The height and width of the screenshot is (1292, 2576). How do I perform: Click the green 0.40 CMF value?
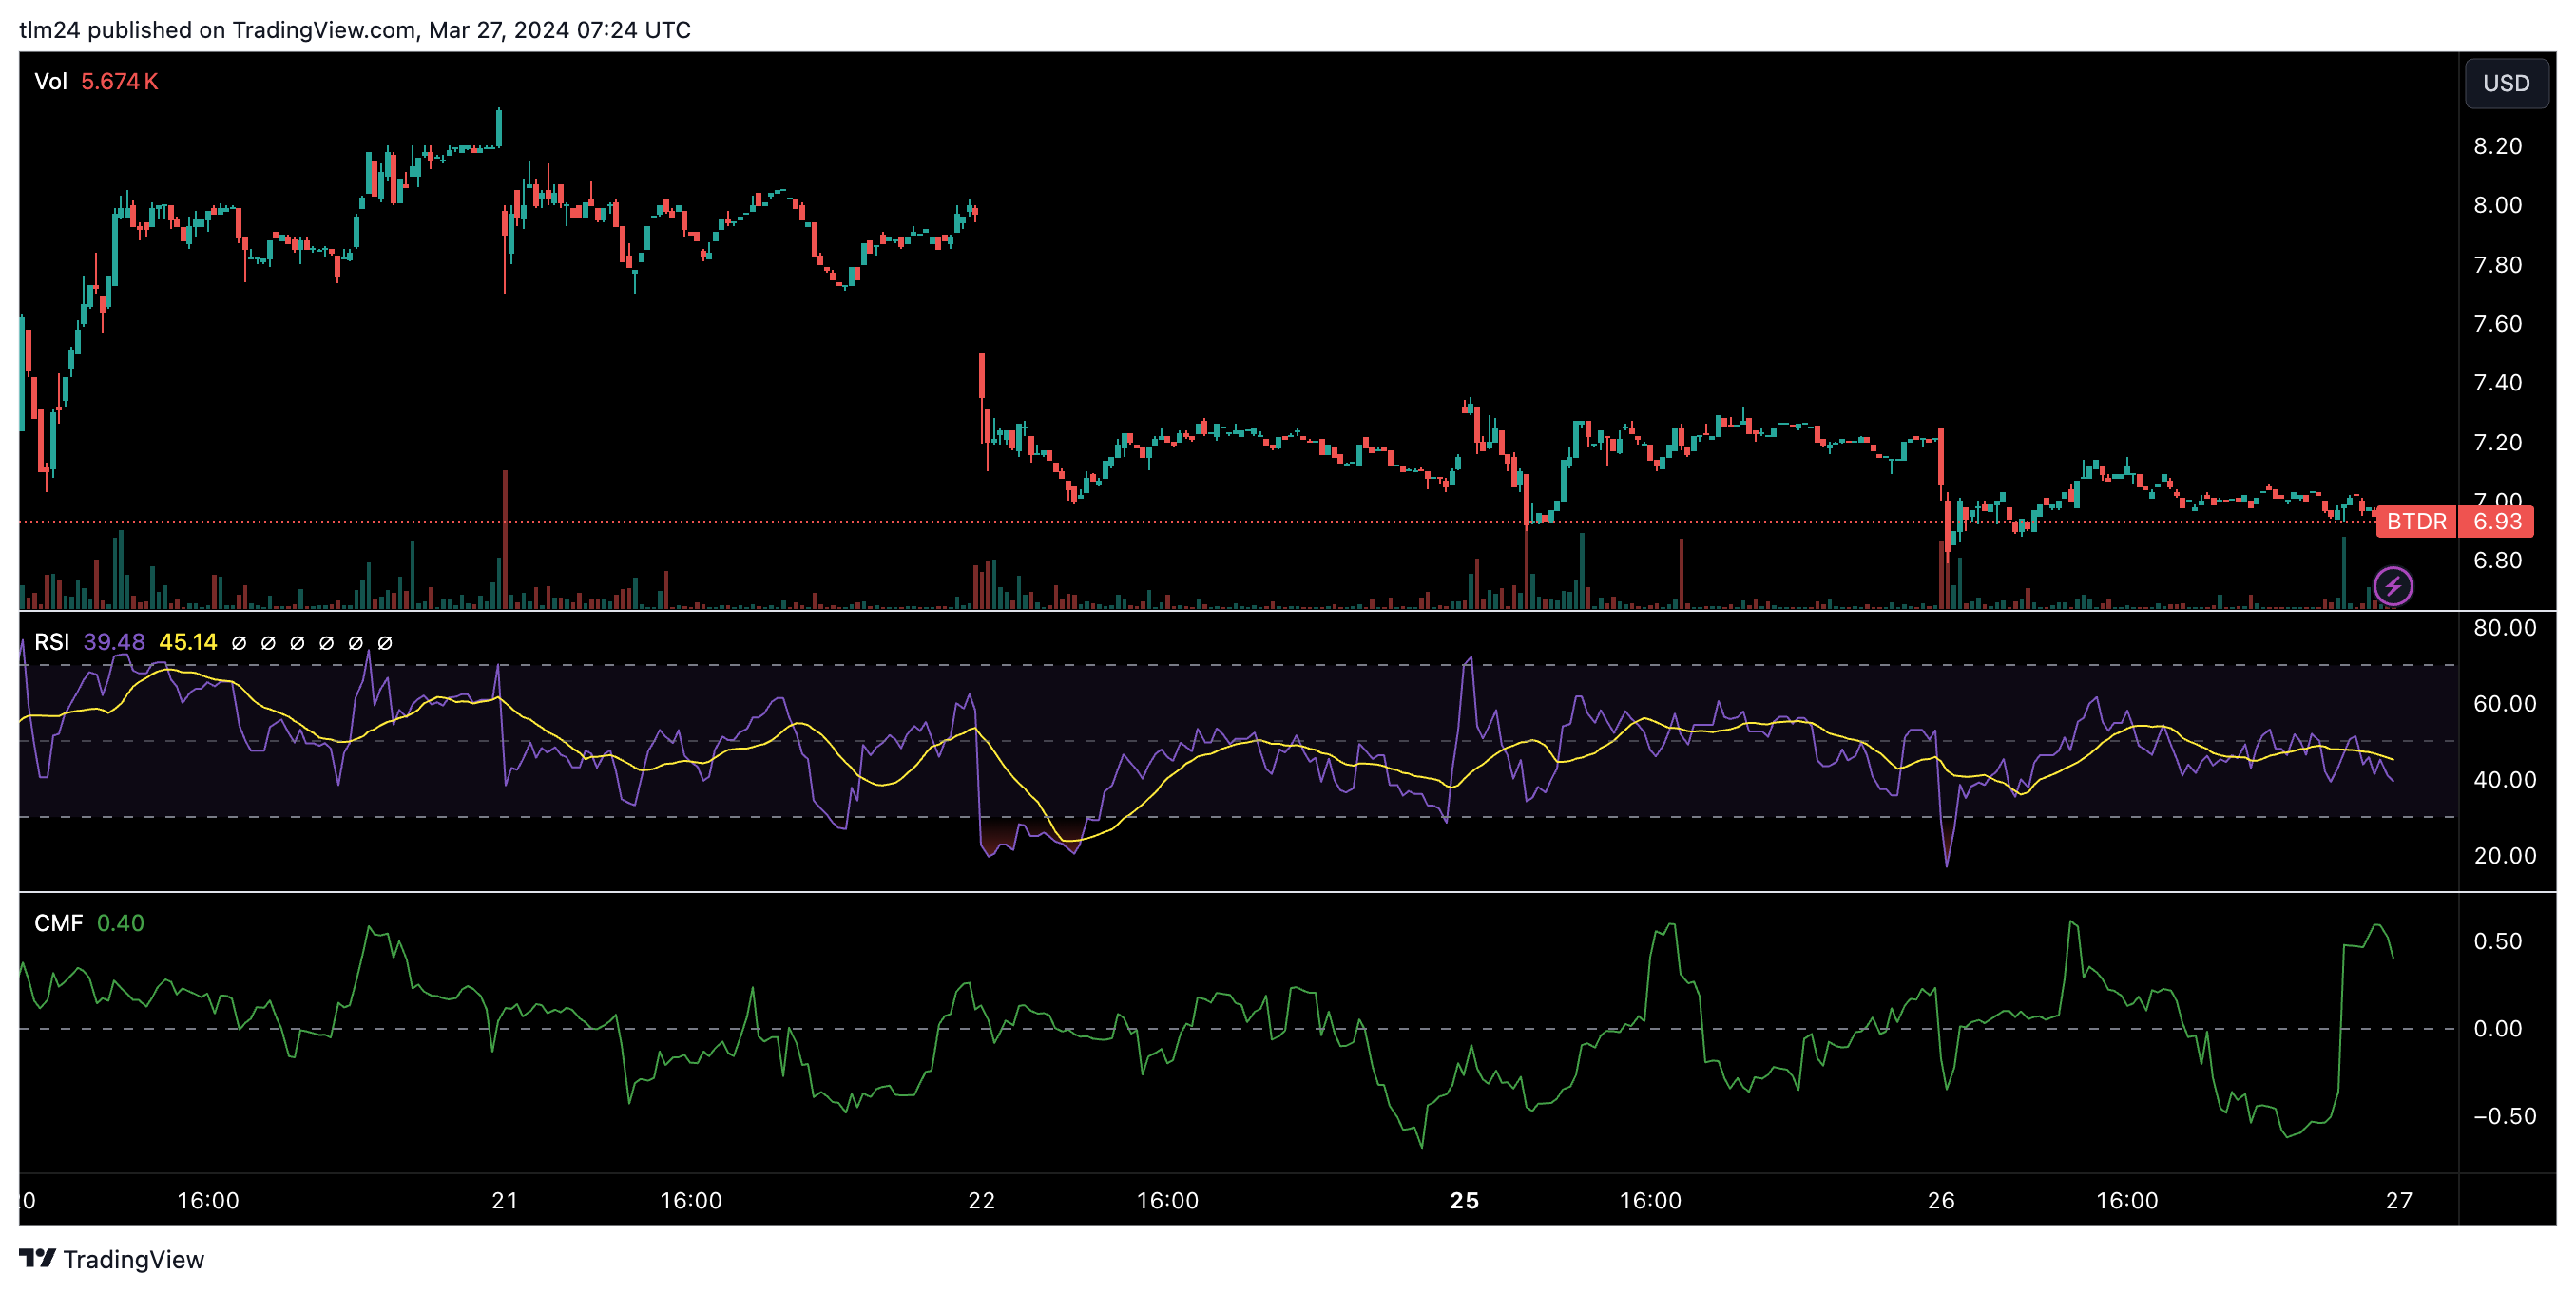120,922
